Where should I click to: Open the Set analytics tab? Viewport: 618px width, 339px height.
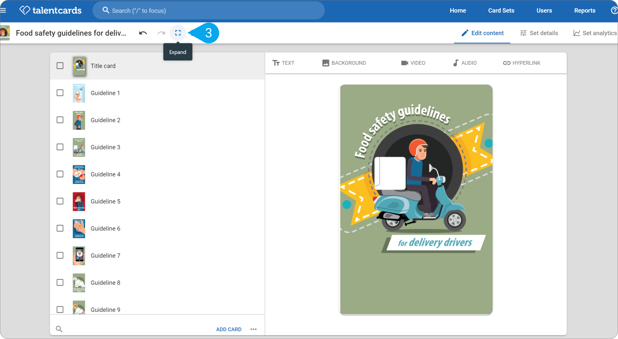[x=595, y=33]
